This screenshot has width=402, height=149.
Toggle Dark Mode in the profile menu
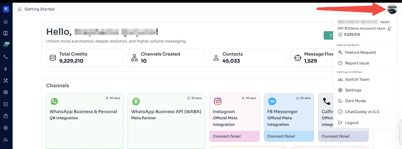(355, 101)
